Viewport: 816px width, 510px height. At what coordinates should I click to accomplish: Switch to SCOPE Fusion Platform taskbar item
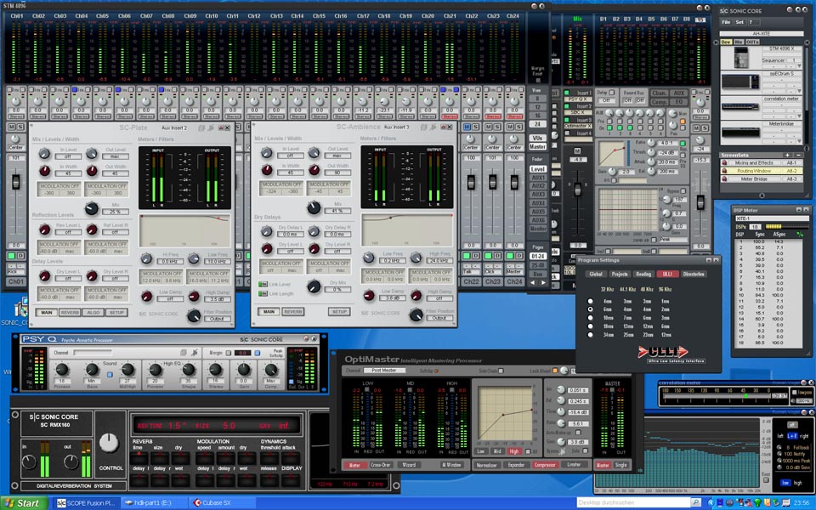[x=87, y=502]
